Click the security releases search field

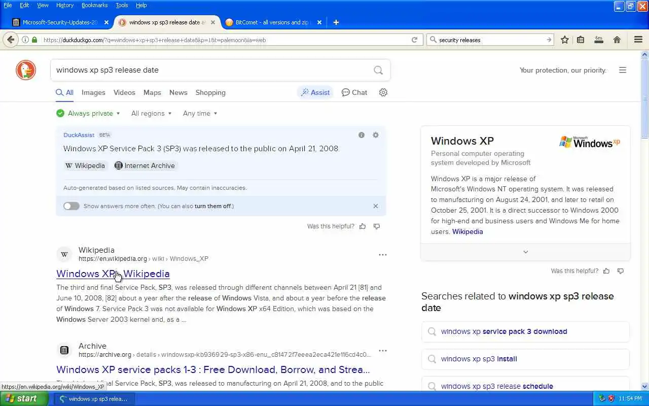(x=490, y=40)
